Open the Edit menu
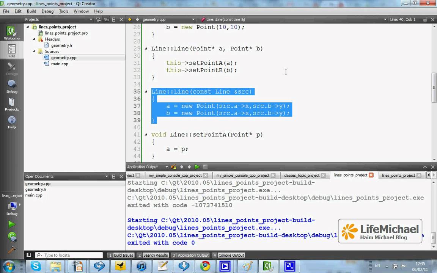 click(x=18, y=11)
